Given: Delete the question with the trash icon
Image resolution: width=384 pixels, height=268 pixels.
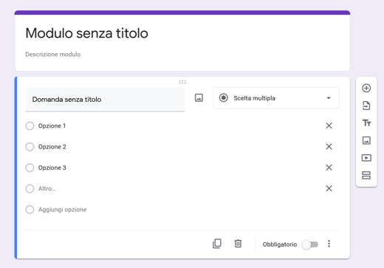Looking at the screenshot, I should point(238,244).
